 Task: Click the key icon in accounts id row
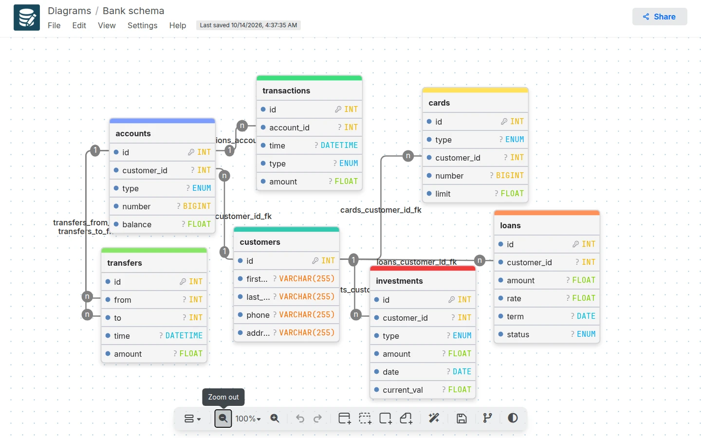coord(191,152)
